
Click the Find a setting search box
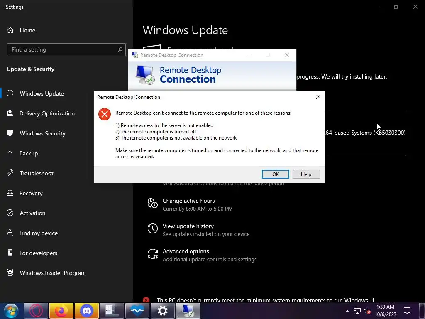point(66,50)
